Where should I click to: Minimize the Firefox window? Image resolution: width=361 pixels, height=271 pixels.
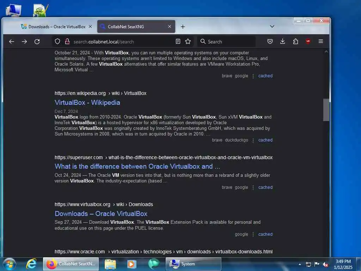coord(299,21)
